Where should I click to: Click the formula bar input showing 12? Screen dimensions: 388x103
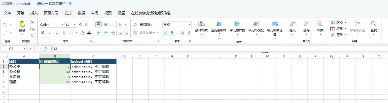[220, 49]
